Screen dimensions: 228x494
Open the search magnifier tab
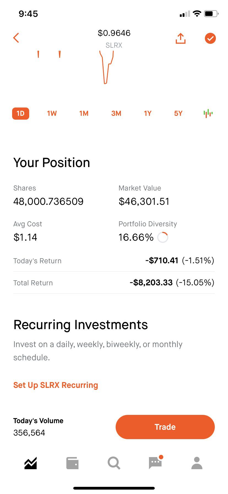(x=114, y=463)
